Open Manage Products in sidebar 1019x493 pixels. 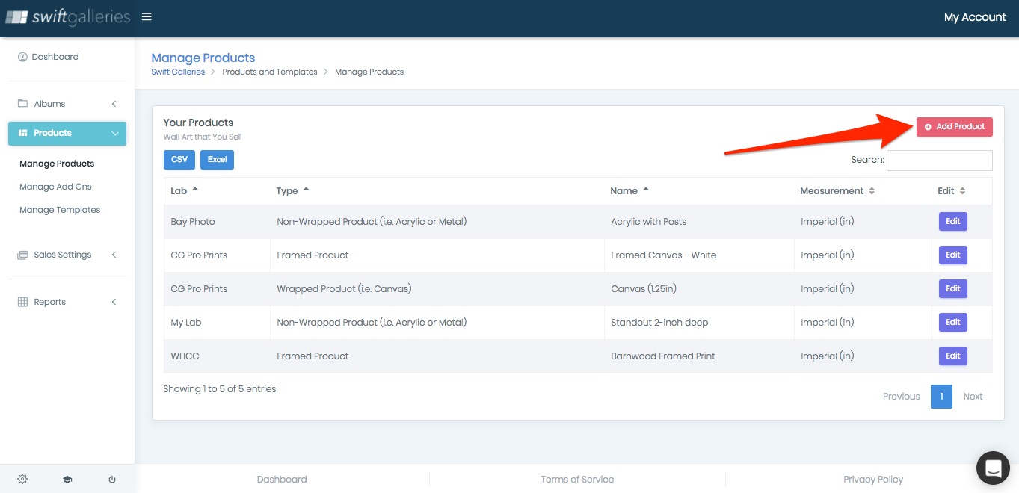point(57,164)
